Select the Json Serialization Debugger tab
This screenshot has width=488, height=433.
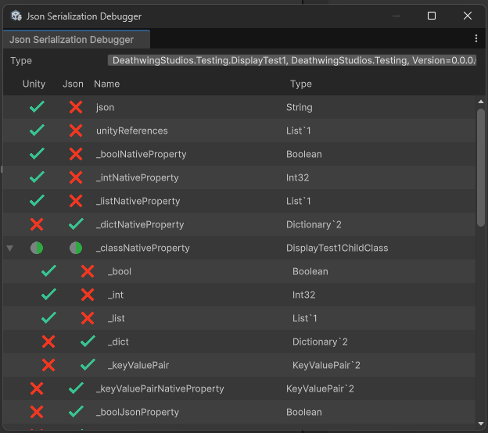[x=77, y=40]
